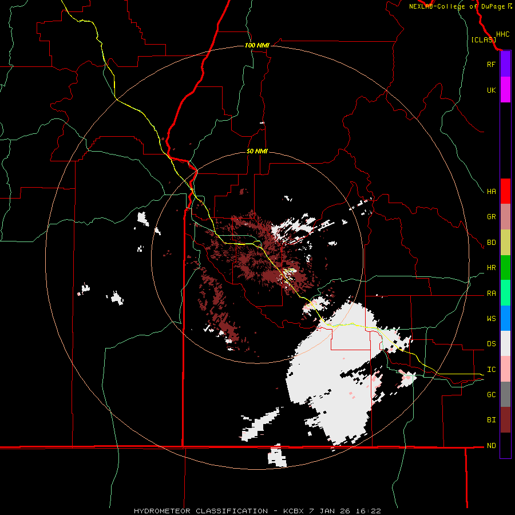
Task: Click the UK magenta legend swatch
Action: point(505,90)
